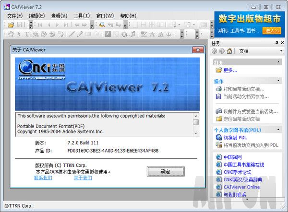Open the 查看(V) menu
288x212 pixels.
(x=59, y=16)
